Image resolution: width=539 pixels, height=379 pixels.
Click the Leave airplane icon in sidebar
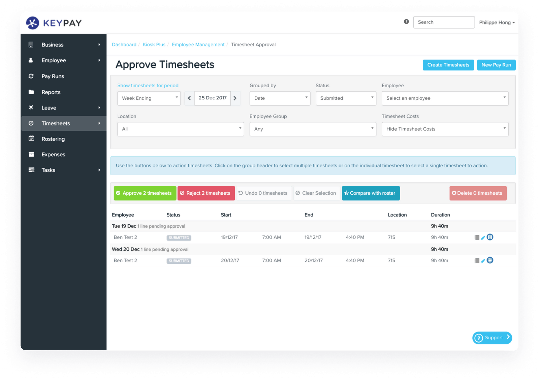pos(31,107)
